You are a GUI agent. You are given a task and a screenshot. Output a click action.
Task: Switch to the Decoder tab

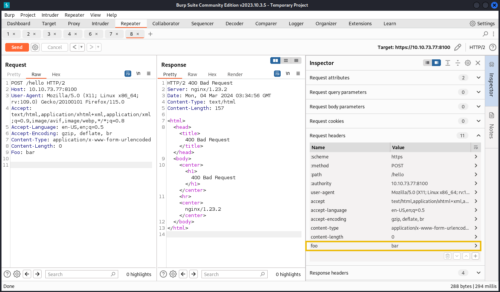(235, 23)
